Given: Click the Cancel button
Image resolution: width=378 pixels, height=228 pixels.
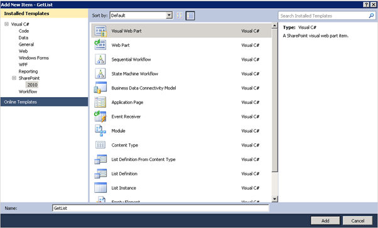Looking at the screenshot, I should pyautogui.click(x=357, y=220).
